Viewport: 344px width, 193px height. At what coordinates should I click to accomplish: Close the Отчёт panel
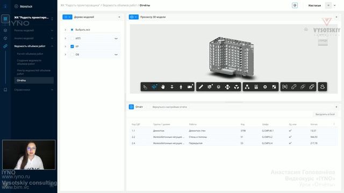point(336,107)
